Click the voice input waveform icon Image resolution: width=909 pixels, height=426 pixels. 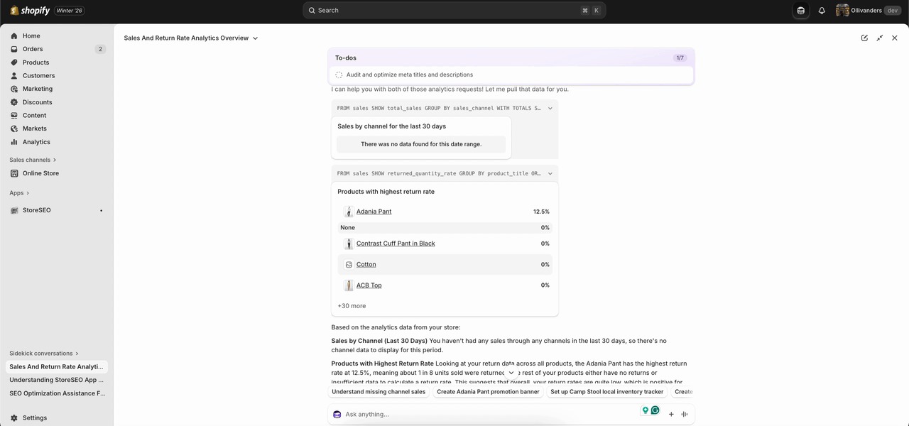coord(684,414)
